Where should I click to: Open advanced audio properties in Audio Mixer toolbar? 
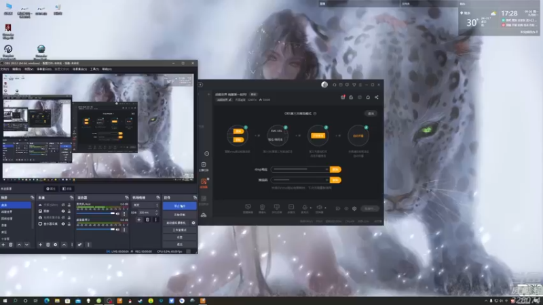tap(79, 245)
